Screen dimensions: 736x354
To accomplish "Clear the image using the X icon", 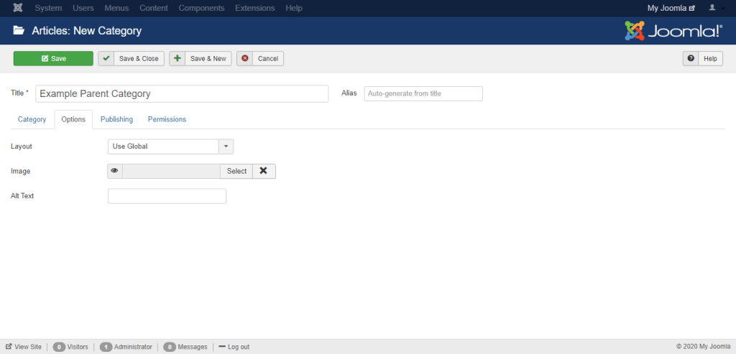I will coord(264,171).
